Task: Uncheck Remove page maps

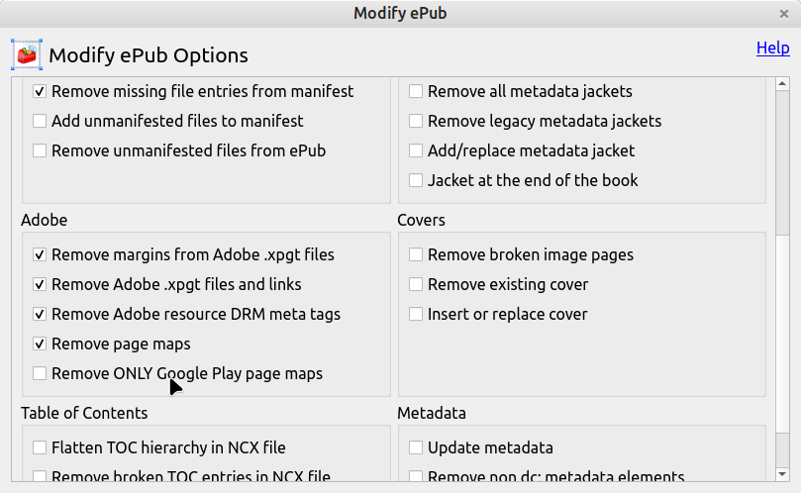Action: tap(40, 344)
